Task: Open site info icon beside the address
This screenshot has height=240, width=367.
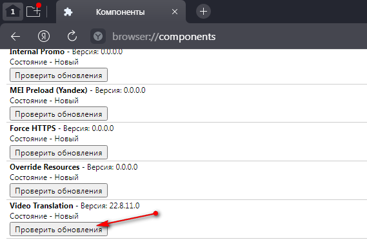Action: tap(98, 36)
